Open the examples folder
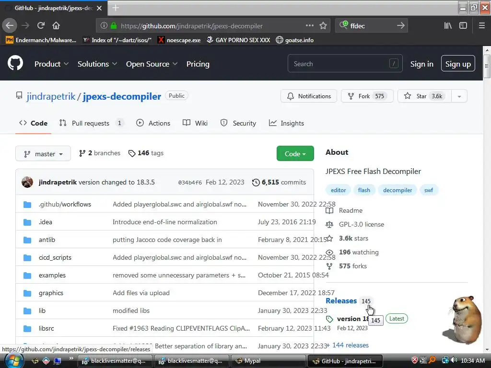The image size is (491, 368). pos(52,275)
